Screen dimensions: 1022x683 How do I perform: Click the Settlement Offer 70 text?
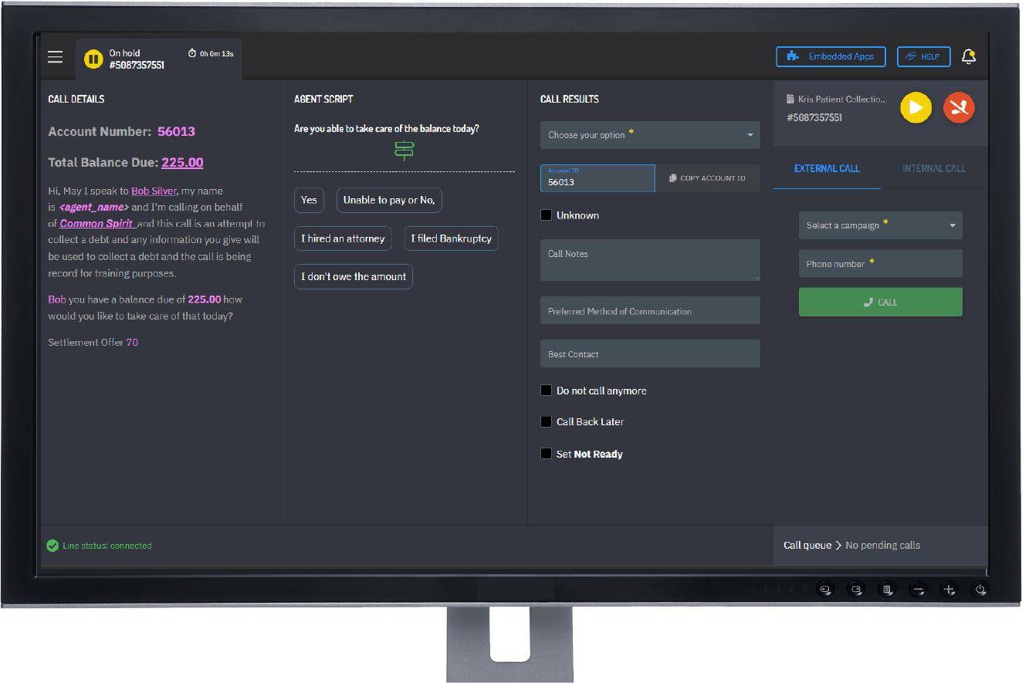coord(93,342)
